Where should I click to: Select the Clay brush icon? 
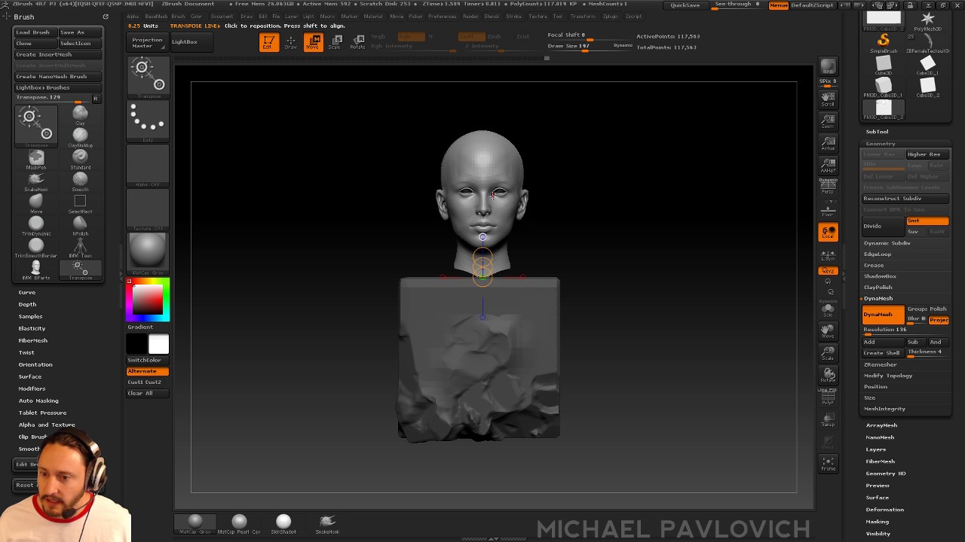(80, 114)
